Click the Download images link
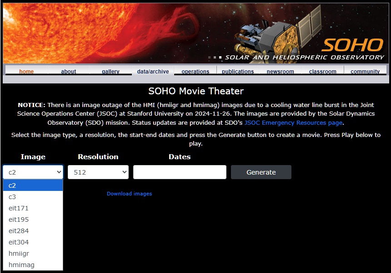Image resolution: width=391 pixels, height=273 pixels. click(x=129, y=194)
